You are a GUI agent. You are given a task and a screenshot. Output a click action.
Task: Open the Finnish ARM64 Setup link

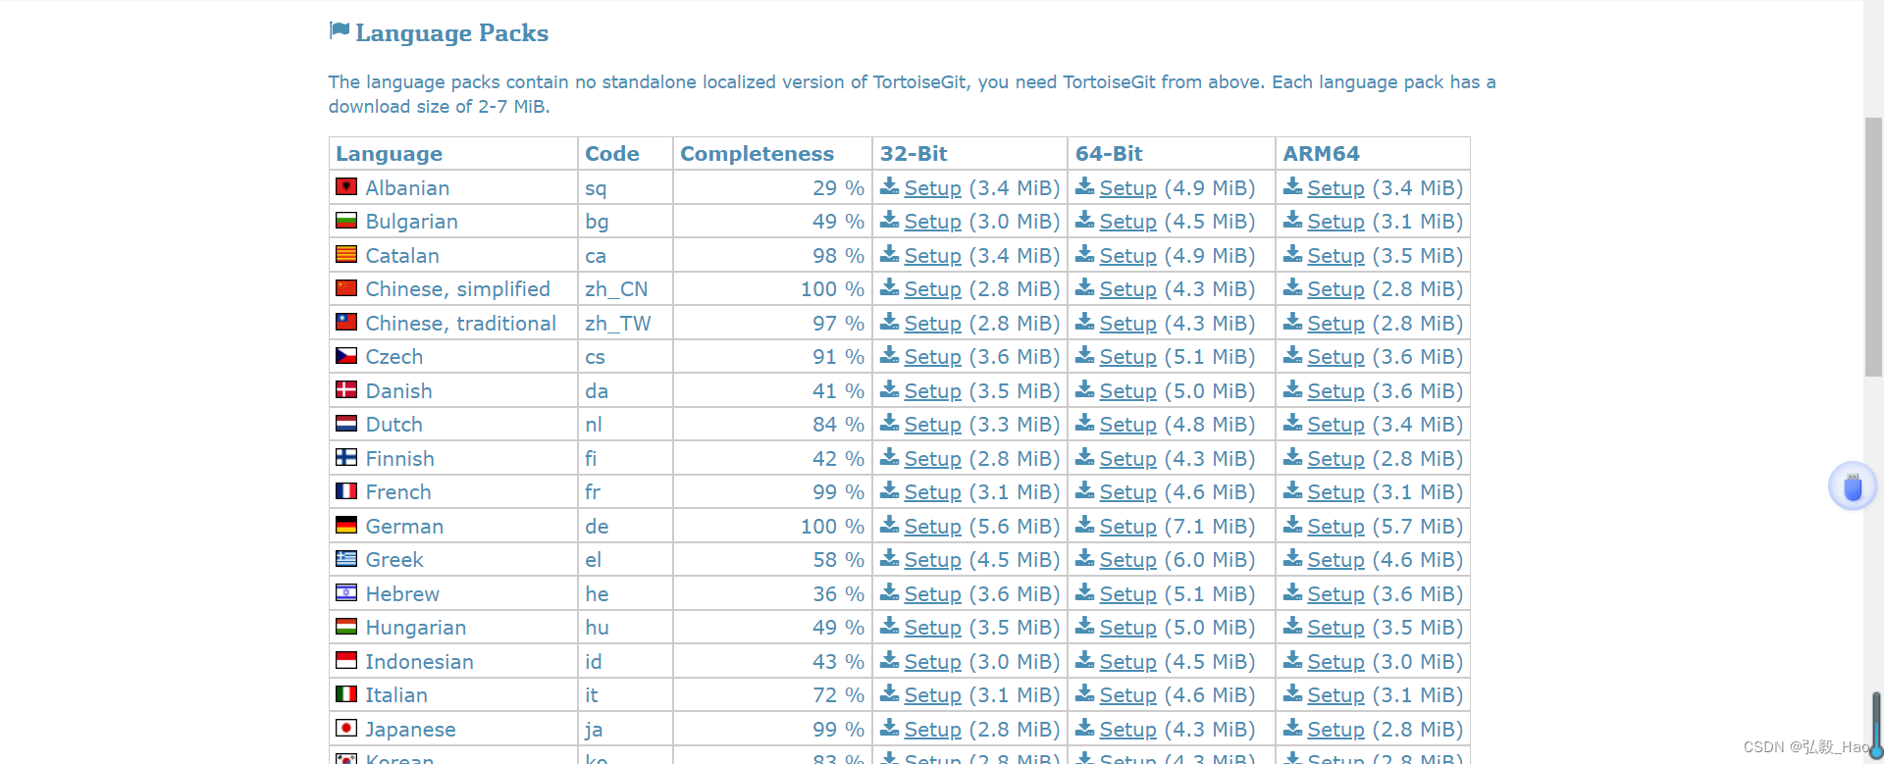point(1335,459)
